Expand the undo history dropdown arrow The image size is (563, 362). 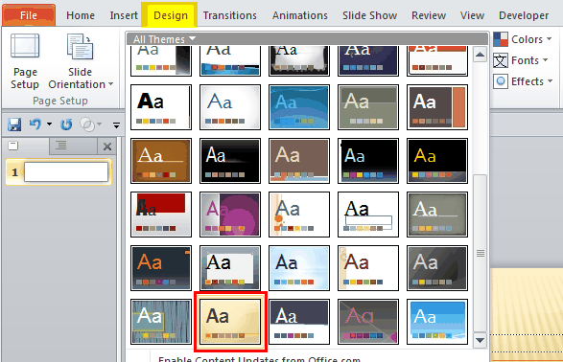49,124
